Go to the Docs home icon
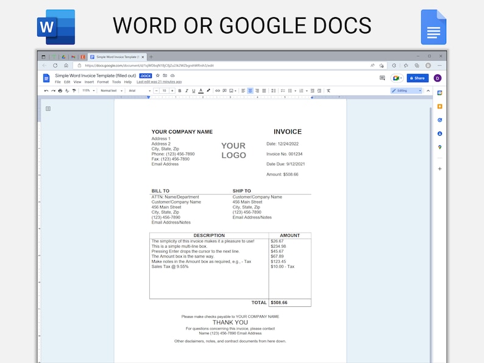The image size is (484, 363). (46, 78)
